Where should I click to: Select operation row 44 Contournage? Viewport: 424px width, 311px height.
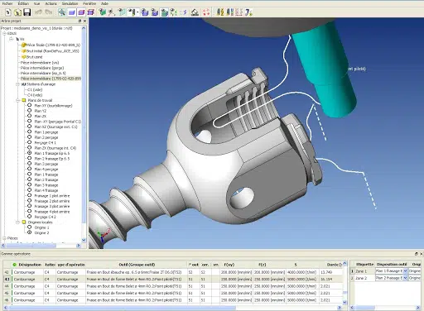click(x=173, y=286)
